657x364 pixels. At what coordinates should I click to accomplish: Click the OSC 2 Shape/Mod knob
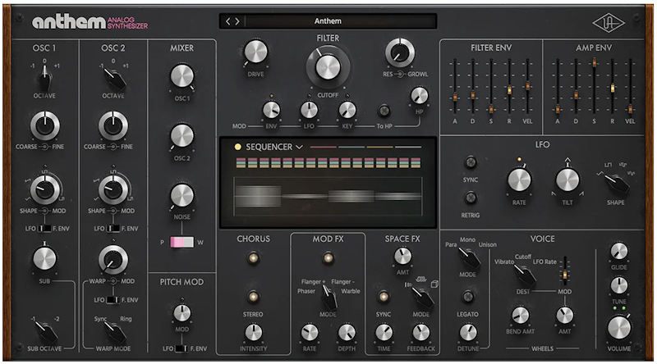(113, 189)
